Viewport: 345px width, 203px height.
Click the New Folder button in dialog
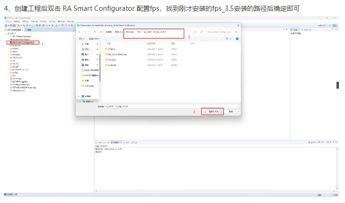(94, 39)
